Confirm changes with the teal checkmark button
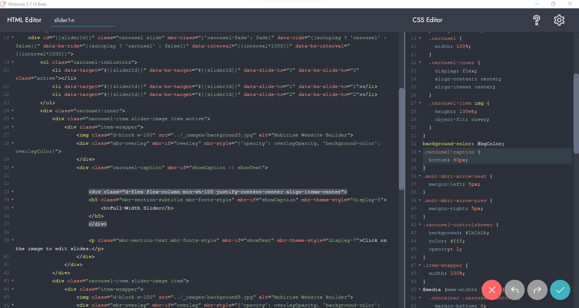579x308 pixels. point(560,290)
